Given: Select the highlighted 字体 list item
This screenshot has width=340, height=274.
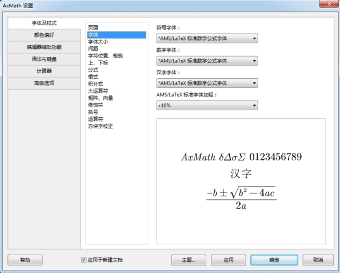Looking at the screenshot, I should [117, 35].
